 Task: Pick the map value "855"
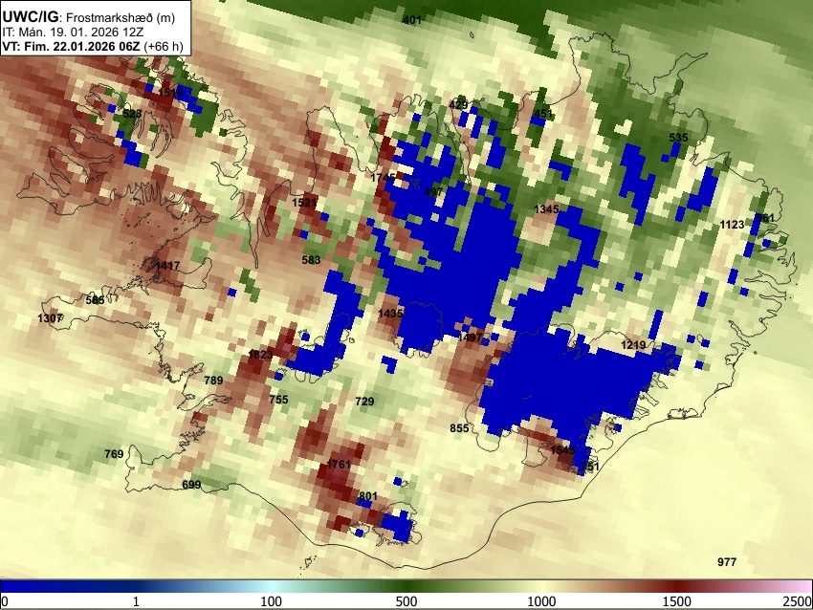459,428
